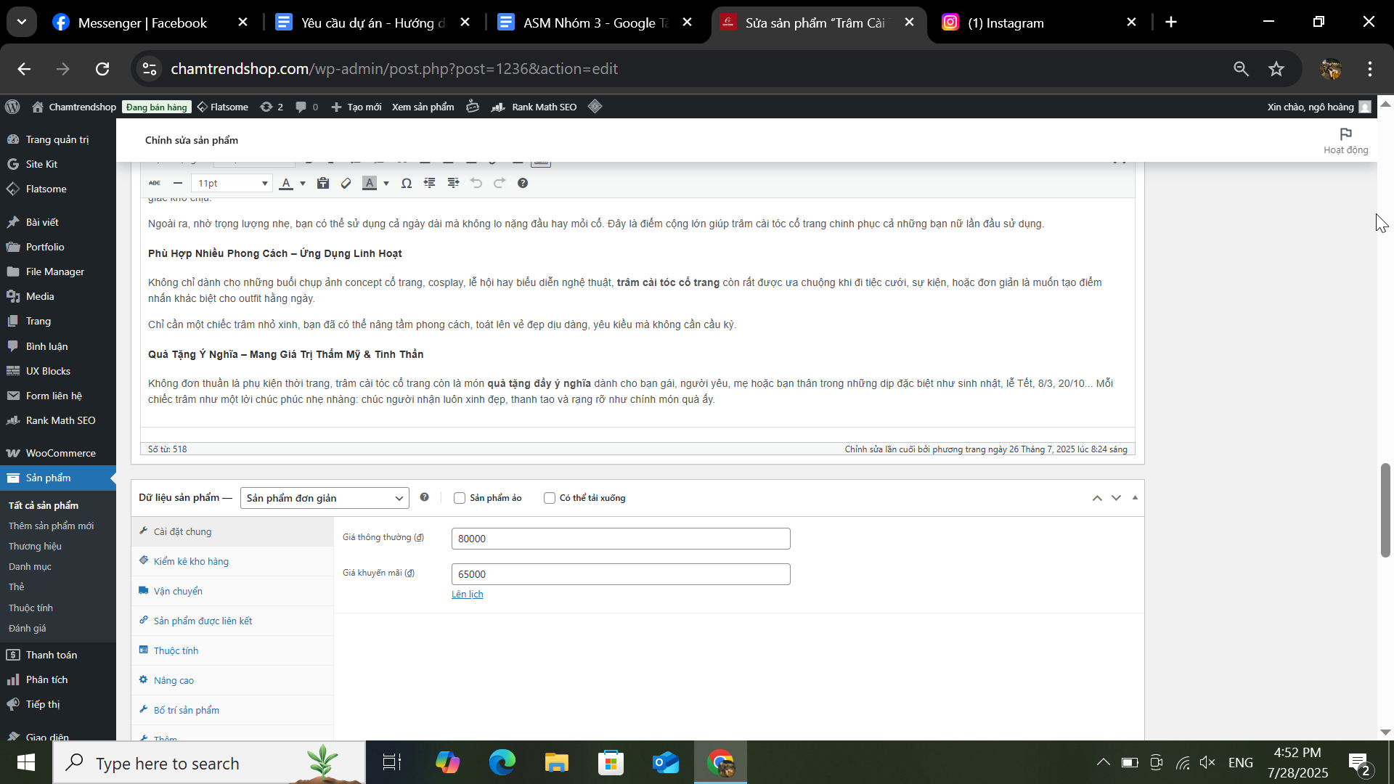Click the strikethrough formatting icon
The image size is (1394, 784).
155,183
